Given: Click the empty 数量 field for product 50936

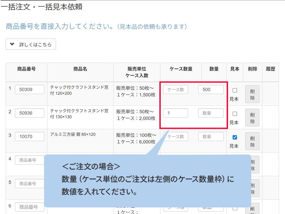Looking at the screenshot, I should coord(211,113).
